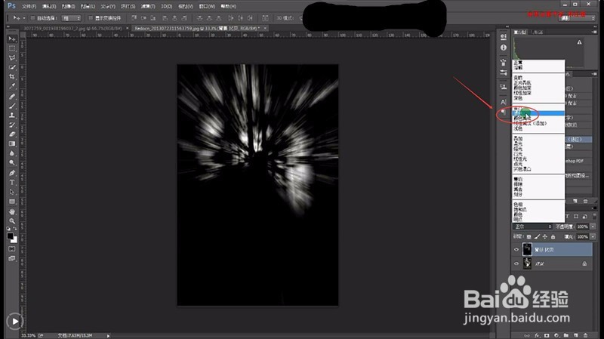
Task: Open the Help (H) menu
Action: [229, 7]
